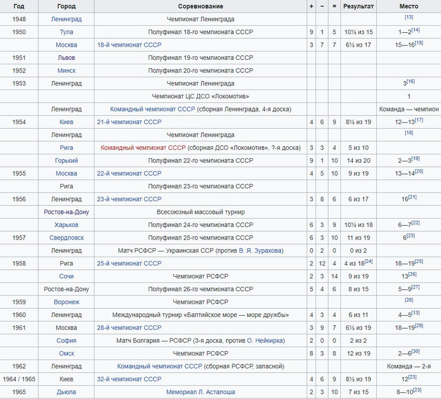Open footnote [13] in the 1948 row
The image size is (441, 399).
coord(409,17)
